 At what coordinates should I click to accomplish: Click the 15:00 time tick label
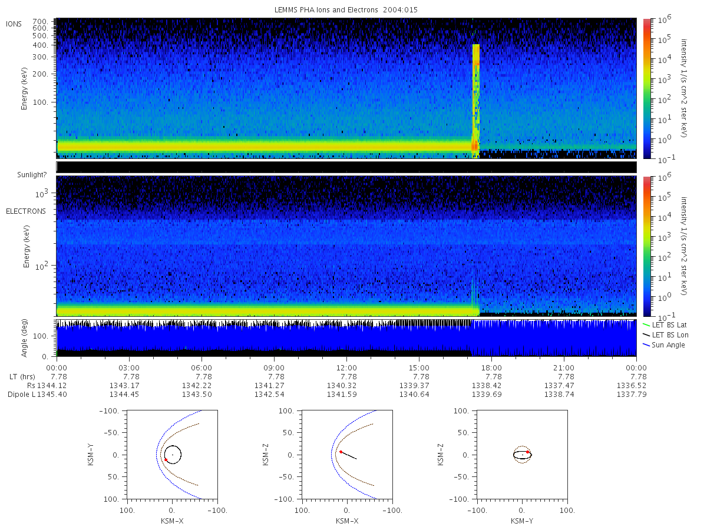419,367
